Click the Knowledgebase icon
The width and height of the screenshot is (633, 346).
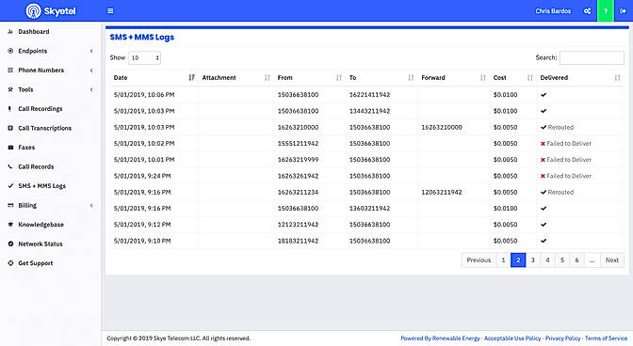click(x=10, y=225)
